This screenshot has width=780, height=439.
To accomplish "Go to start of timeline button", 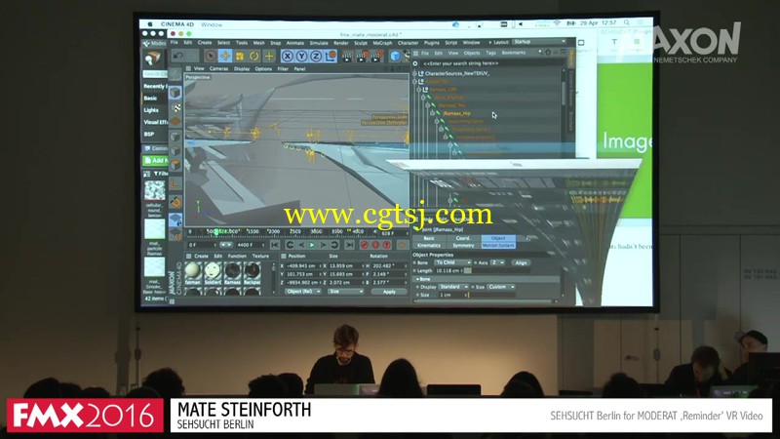I will [275, 245].
